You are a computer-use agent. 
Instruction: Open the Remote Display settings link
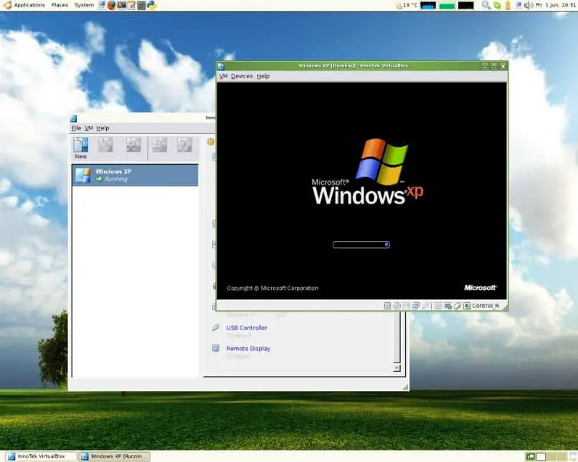tap(248, 348)
